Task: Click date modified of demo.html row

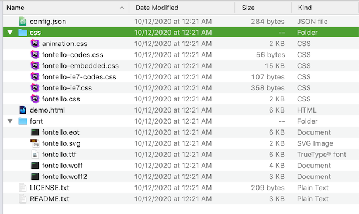Action: pos(173,110)
